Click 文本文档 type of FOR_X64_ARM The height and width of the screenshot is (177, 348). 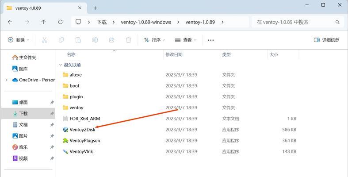230,119
